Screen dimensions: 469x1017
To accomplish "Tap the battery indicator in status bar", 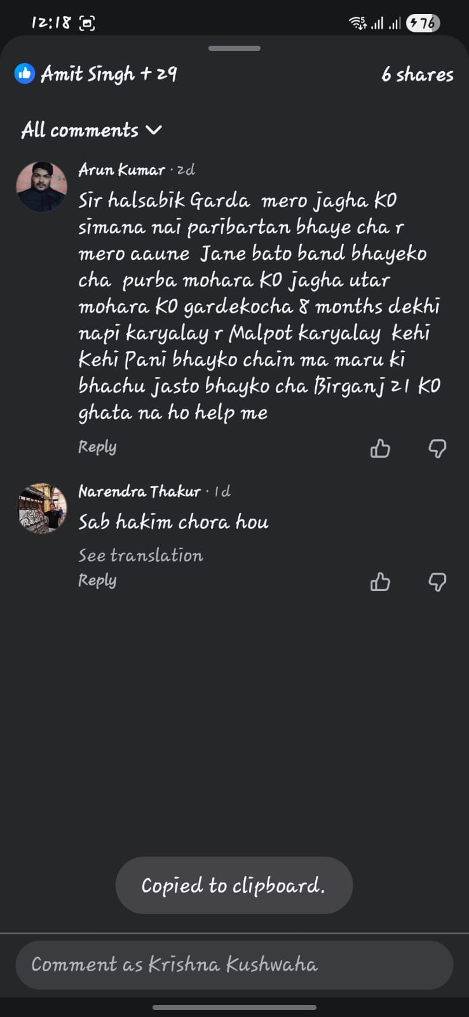I will click(423, 24).
